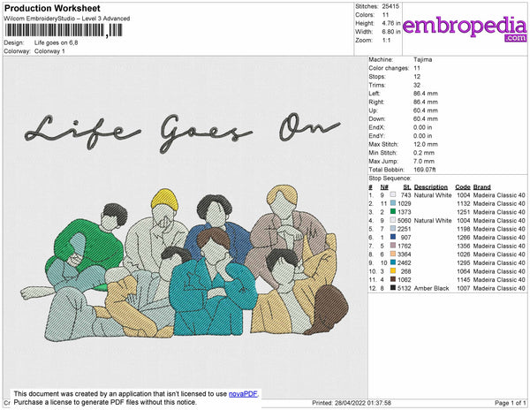Screen dimensions: 530x410
Task: Click the 'Production Worksheet' title
Action: (x=52, y=9)
